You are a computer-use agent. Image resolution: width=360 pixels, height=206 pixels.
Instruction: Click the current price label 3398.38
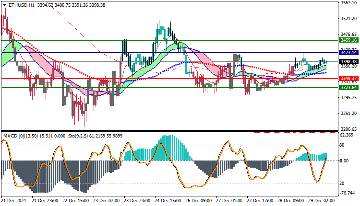[x=349, y=62]
